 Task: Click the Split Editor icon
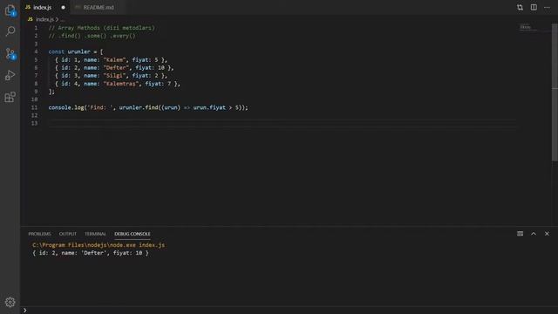(x=534, y=8)
